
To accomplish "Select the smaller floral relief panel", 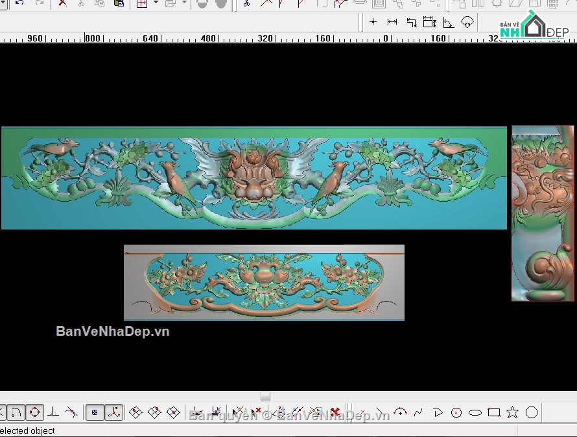I will coord(264,282).
